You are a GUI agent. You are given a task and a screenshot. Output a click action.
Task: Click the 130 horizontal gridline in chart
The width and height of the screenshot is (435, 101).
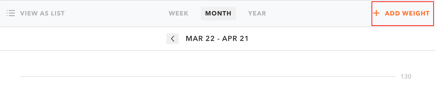[208, 77]
